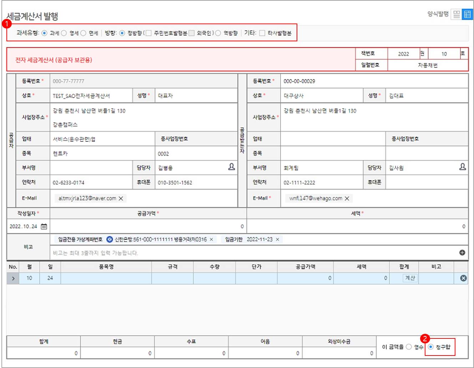Viewport: 474px width, 368px height.
Task: Add another 비고 line with plus icon
Action: 462,252
